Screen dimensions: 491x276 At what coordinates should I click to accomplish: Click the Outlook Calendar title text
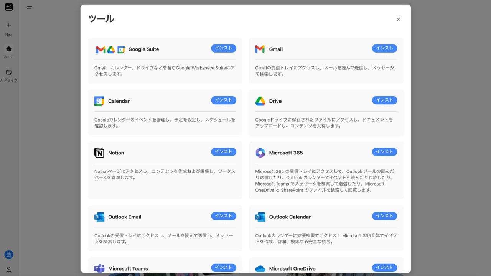(290, 217)
